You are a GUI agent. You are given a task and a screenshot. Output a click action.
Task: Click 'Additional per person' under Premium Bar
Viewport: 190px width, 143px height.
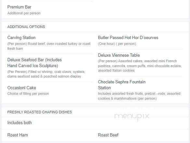pos(24,13)
